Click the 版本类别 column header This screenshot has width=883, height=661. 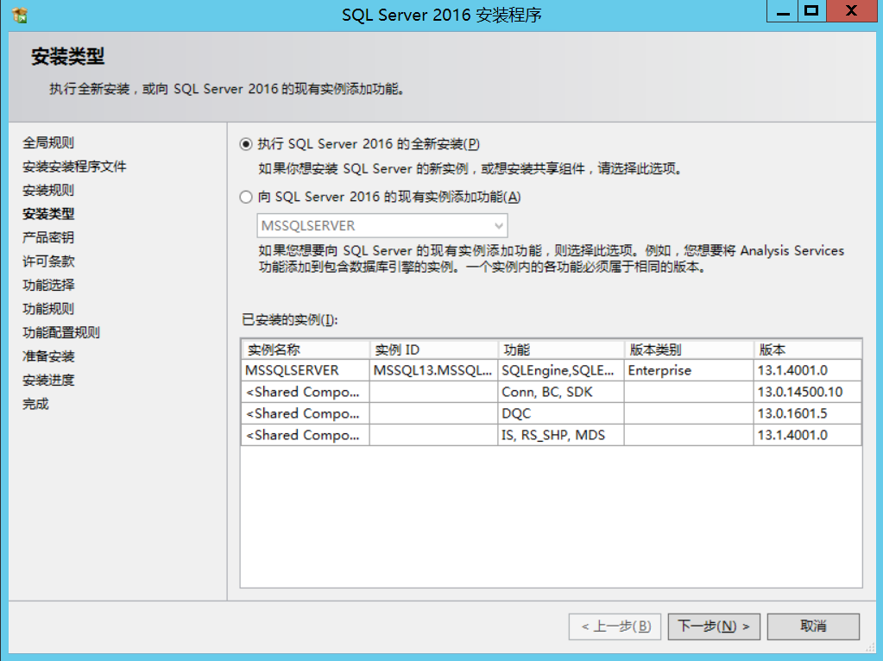tap(689, 349)
